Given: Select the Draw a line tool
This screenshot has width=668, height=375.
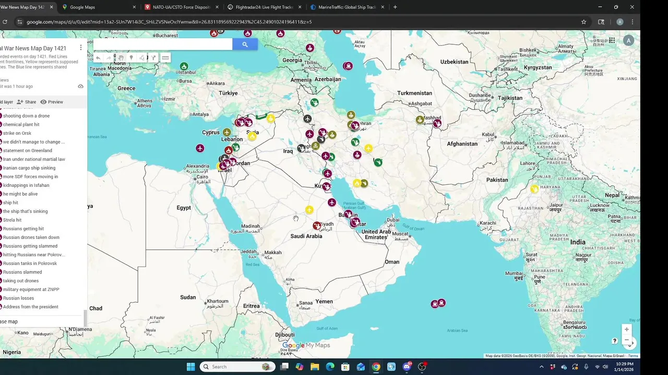Looking at the screenshot, I should (141, 58).
